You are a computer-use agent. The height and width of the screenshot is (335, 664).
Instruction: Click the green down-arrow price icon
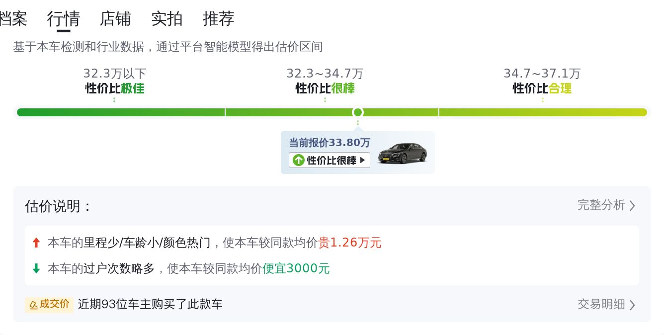[x=36, y=269]
